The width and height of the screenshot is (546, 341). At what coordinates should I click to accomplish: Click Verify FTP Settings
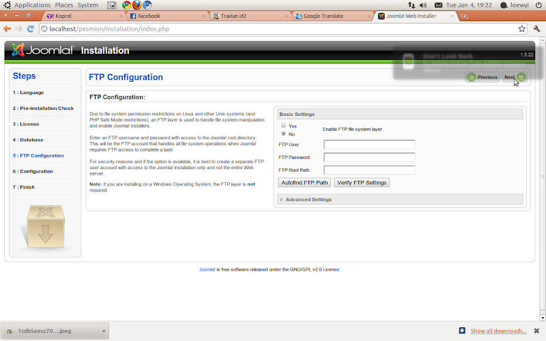click(x=362, y=183)
